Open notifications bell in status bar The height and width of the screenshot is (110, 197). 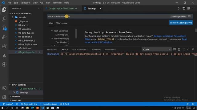tap(193, 104)
